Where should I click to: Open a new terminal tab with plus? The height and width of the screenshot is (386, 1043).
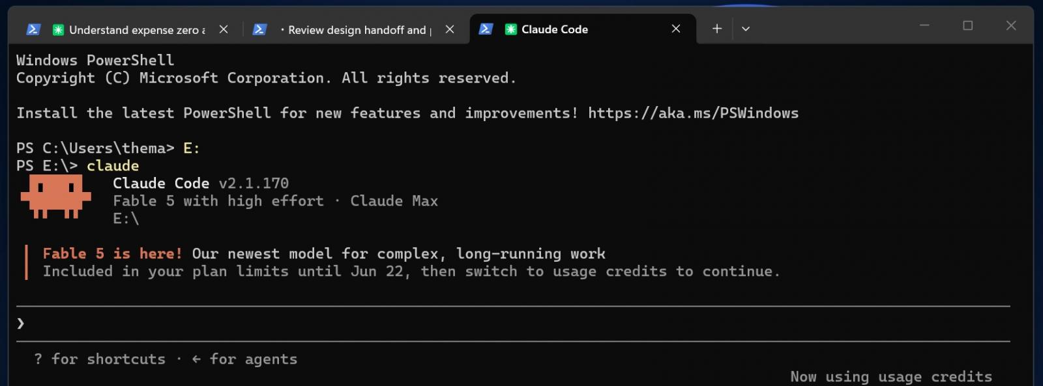pyautogui.click(x=717, y=29)
